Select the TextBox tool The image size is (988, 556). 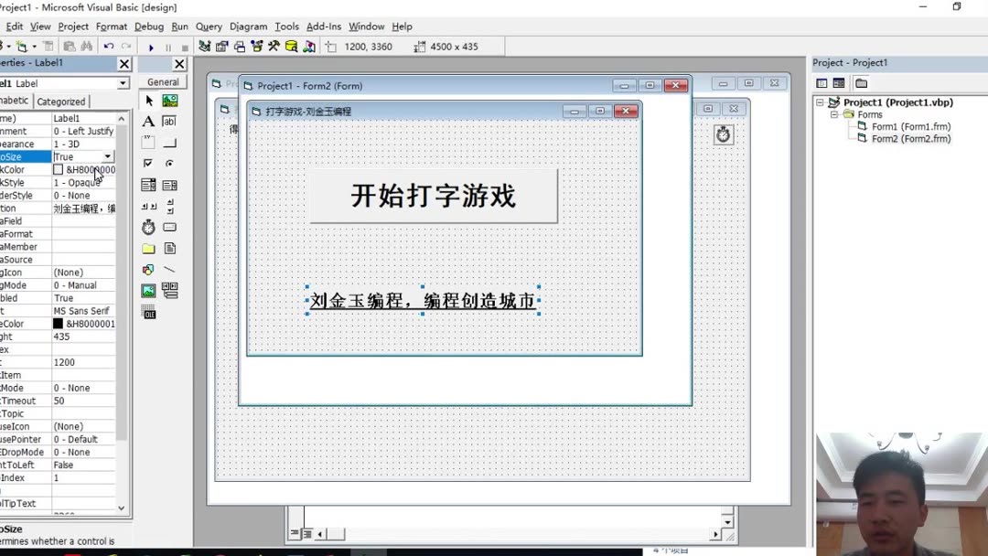click(x=170, y=121)
